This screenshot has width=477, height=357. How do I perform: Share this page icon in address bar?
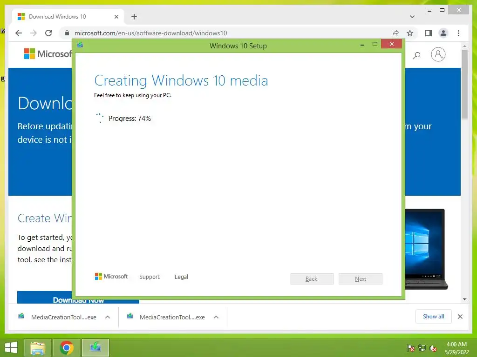pos(395,33)
